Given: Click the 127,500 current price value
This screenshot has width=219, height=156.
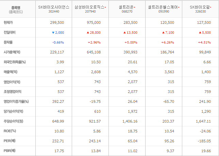Looking at the screenshot, I should click(204, 22).
